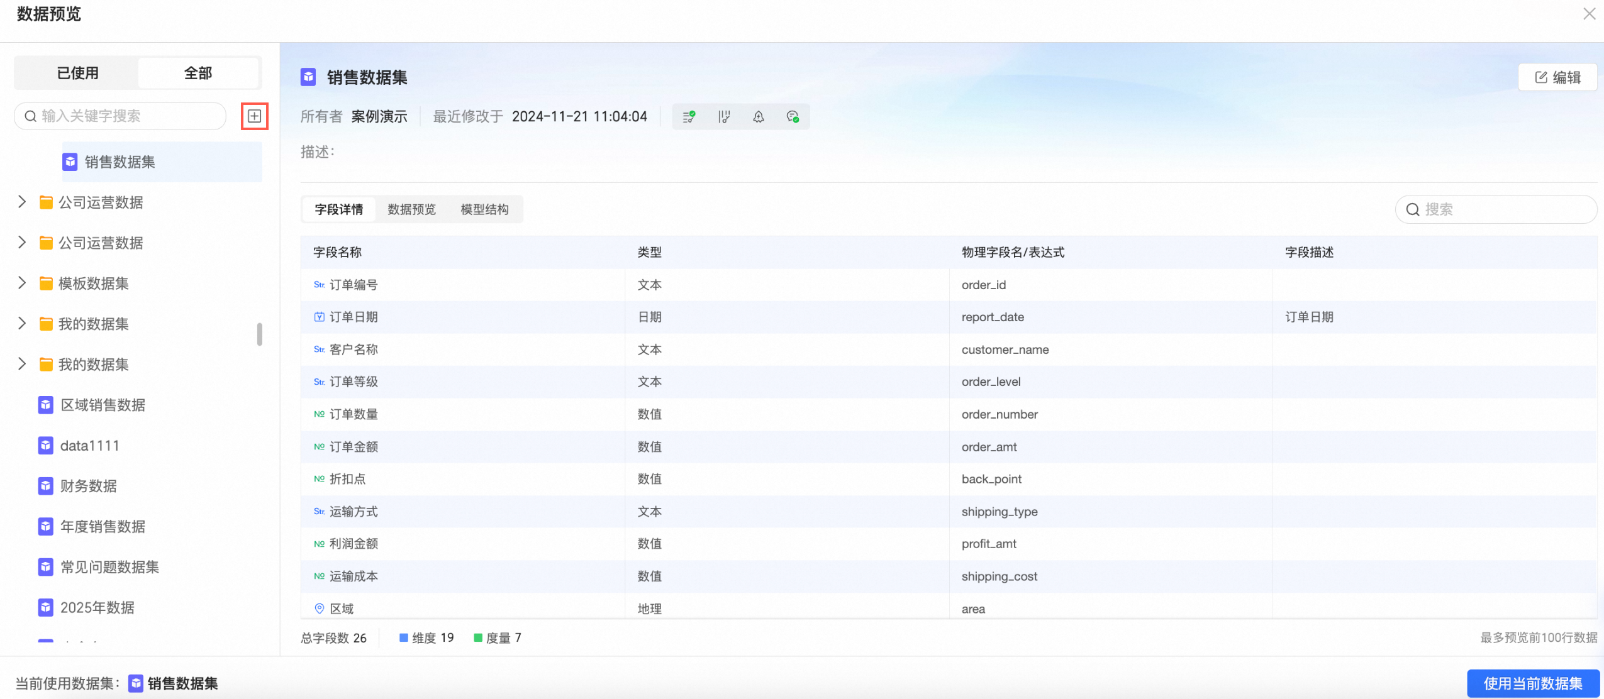Click the 编辑 button

point(1557,77)
